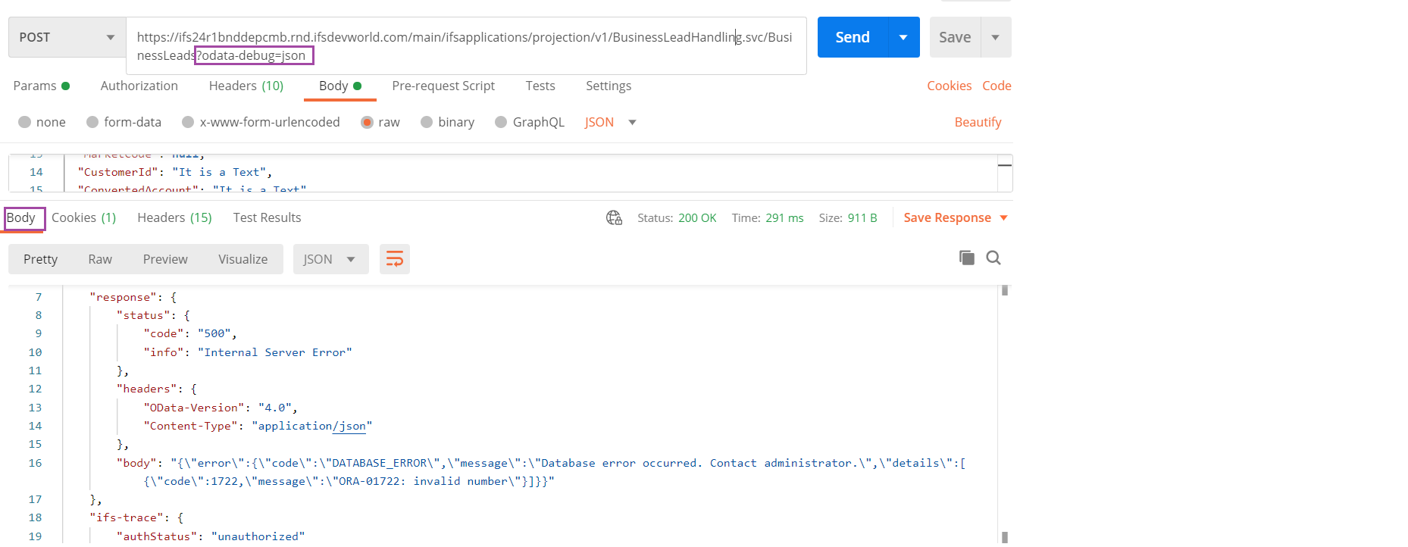This screenshot has height=547, width=1408.
Task: Open the JSON response format dropdown
Action: (330, 259)
